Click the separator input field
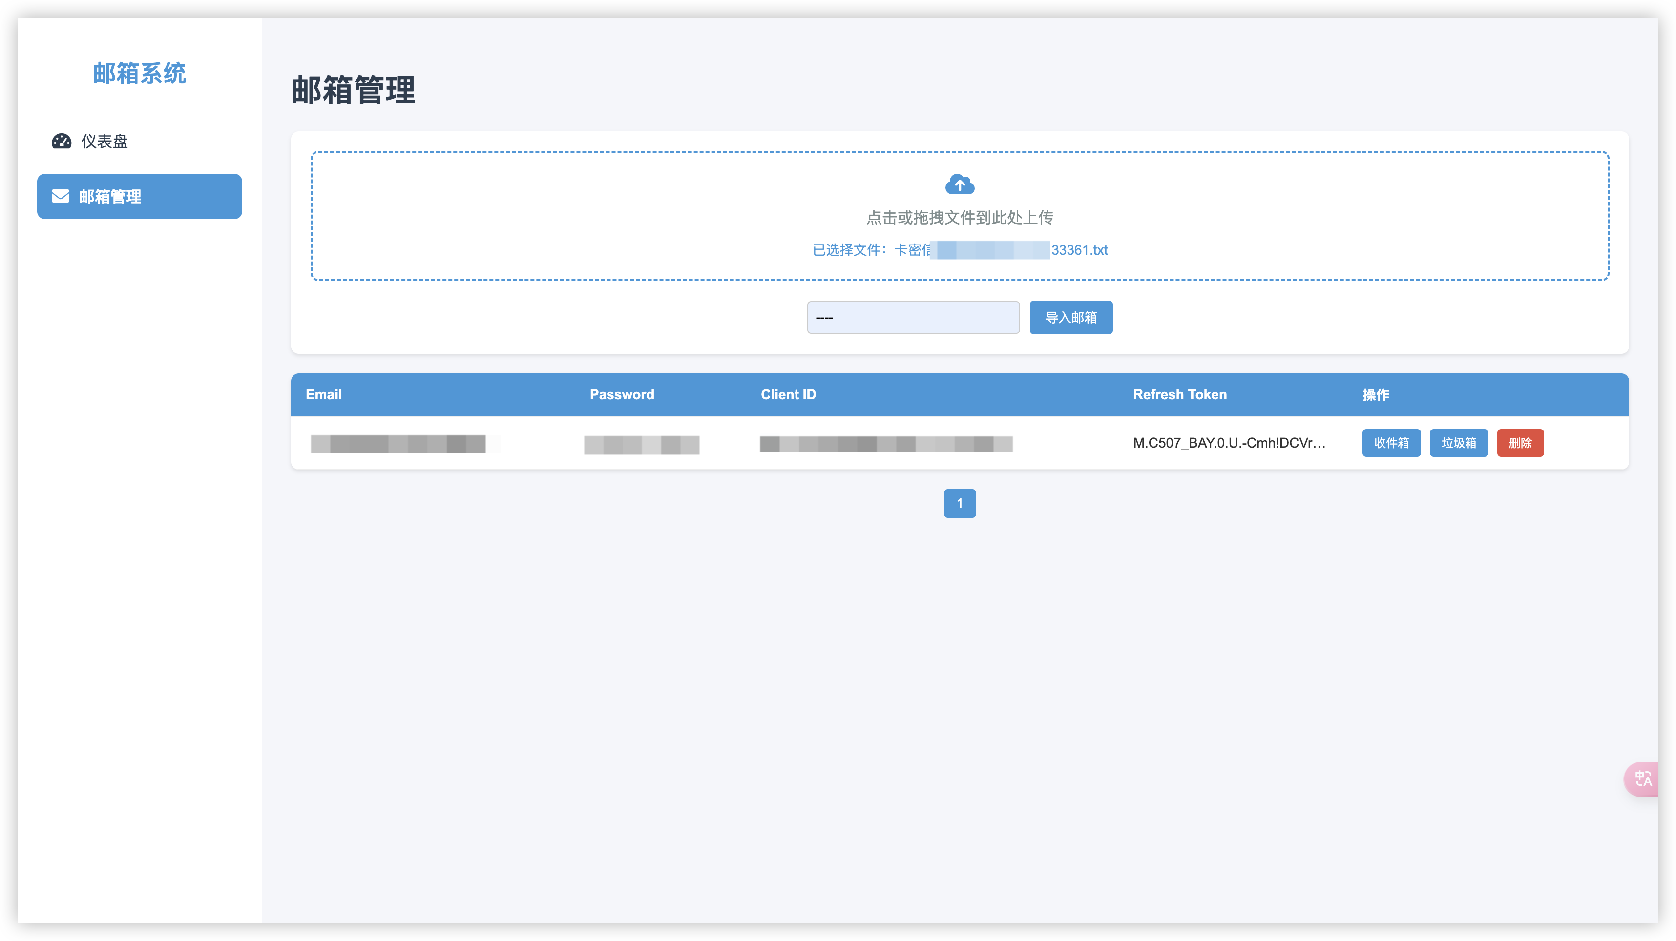This screenshot has width=1676, height=941. (913, 317)
